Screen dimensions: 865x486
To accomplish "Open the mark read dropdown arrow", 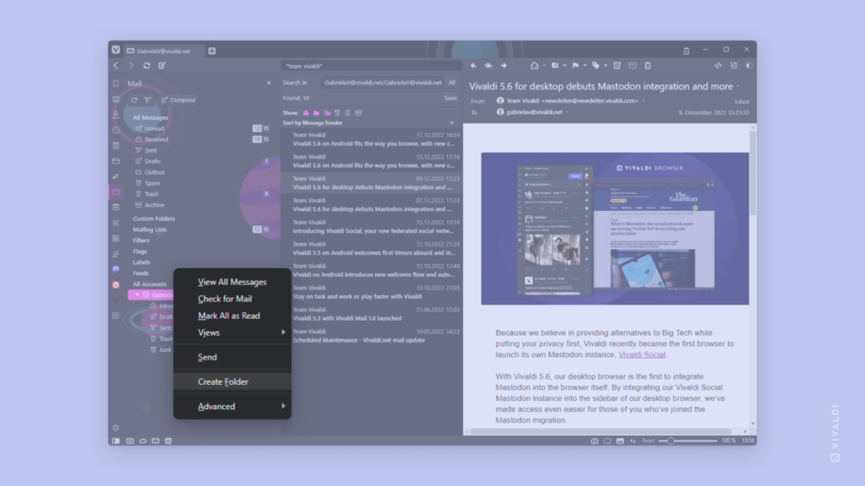I will click(x=543, y=66).
